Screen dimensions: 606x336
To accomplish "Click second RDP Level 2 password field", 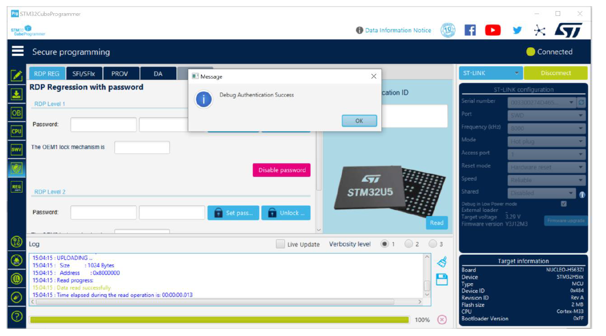I will pyautogui.click(x=172, y=212).
